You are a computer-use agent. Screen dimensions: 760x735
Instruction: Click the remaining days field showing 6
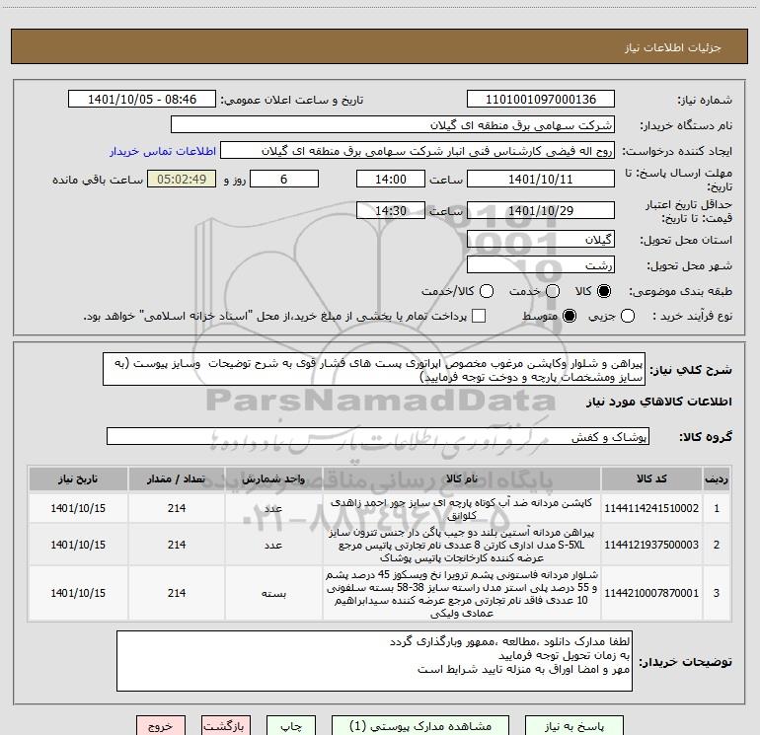click(284, 179)
